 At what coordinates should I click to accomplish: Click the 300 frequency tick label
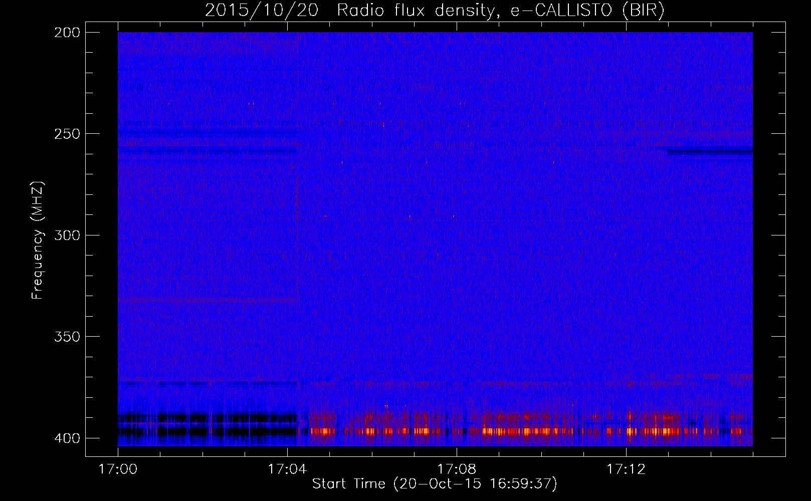(x=67, y=235)
